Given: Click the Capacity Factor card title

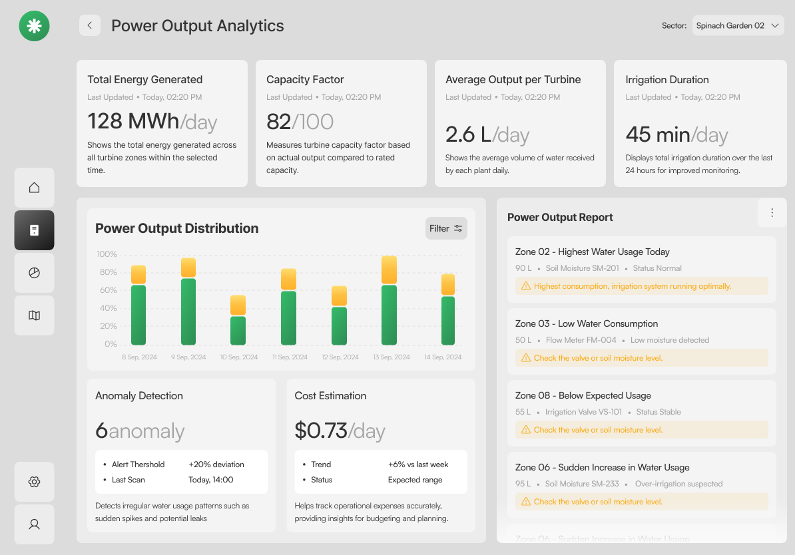Looking at the screenshot, I should tap(305, 80).
